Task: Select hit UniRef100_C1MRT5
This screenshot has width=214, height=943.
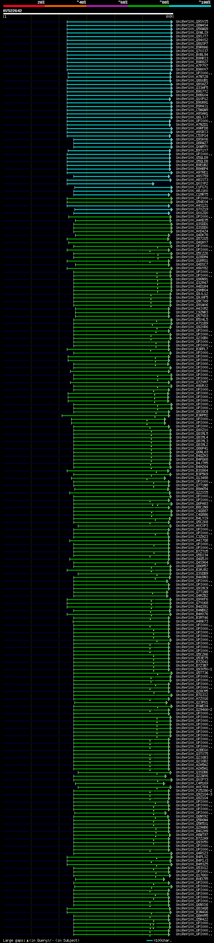Action: pos(192,194)
